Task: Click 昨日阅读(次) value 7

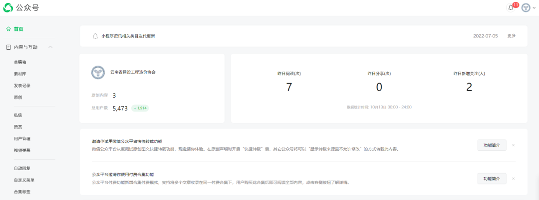Action: [289, 87]
